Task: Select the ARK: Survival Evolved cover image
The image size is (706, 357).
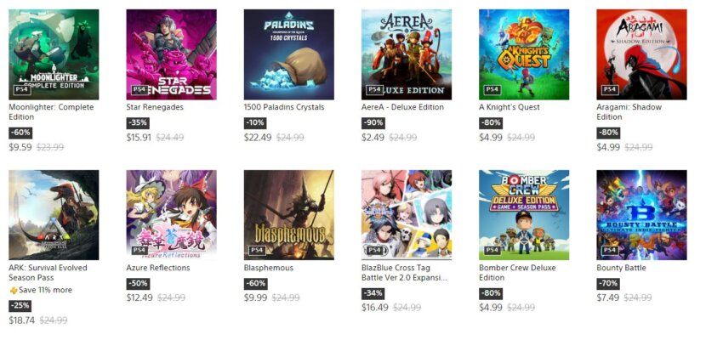Action: [53, 215]
